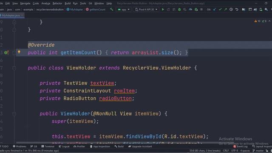
Task: Open the Edit menu
Action: tap(8, 3)
